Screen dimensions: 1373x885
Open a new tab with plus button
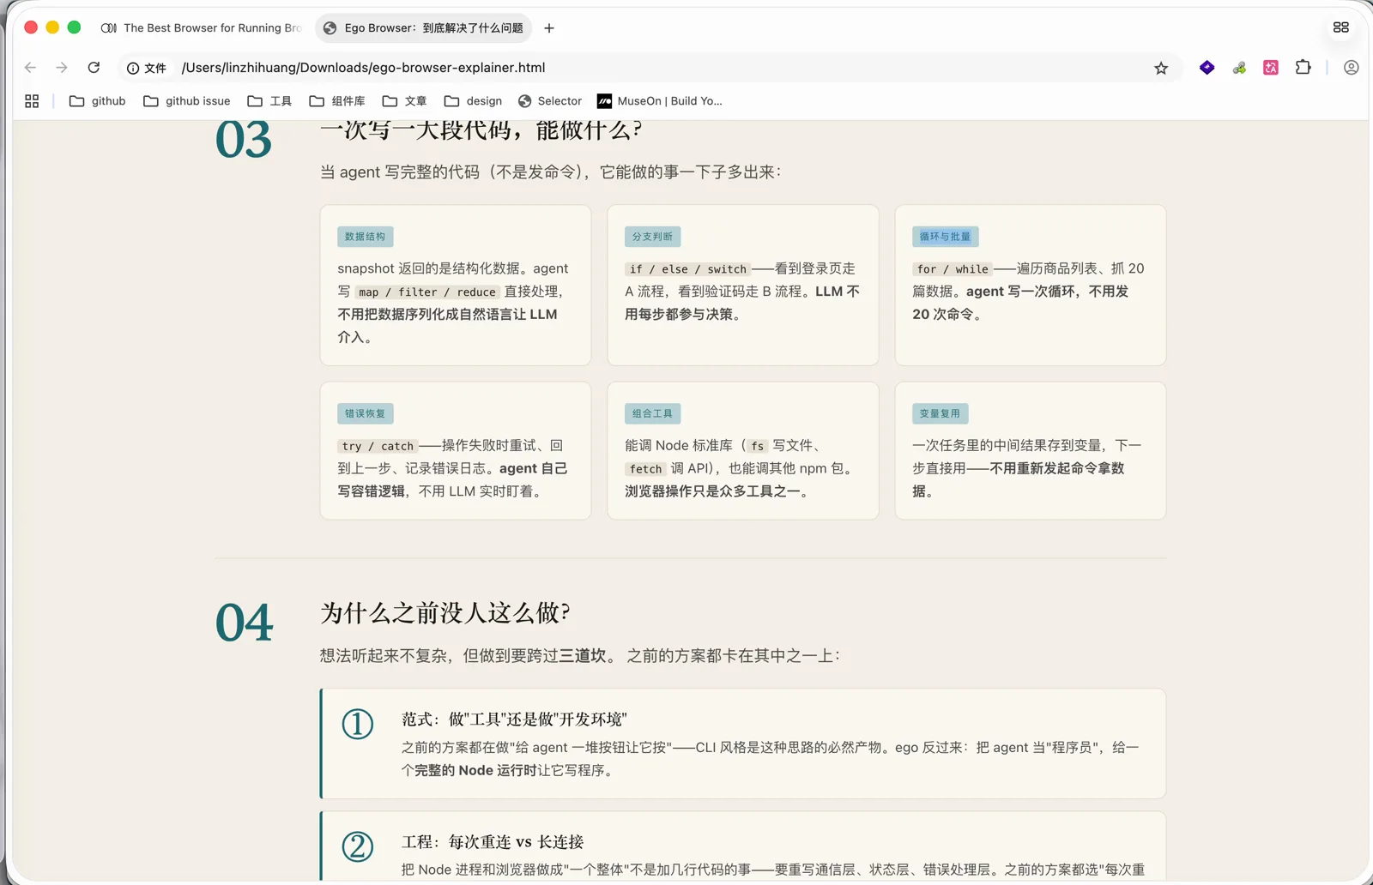click(549, 28)
